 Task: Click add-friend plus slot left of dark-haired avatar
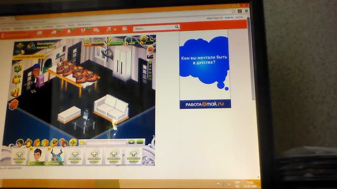tap(19, 156)
